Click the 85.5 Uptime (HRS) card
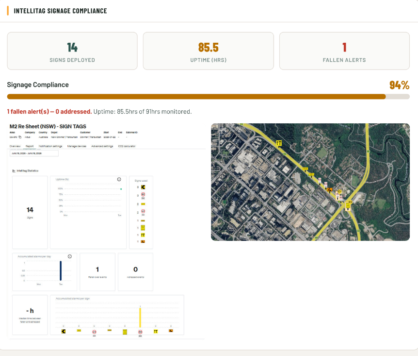The image size is (418, 356). click(x=209, y=51)
